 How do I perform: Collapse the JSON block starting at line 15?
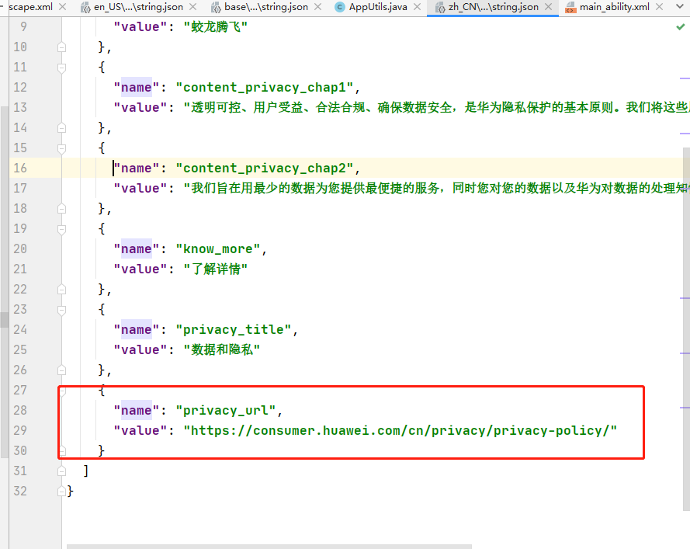62,148
